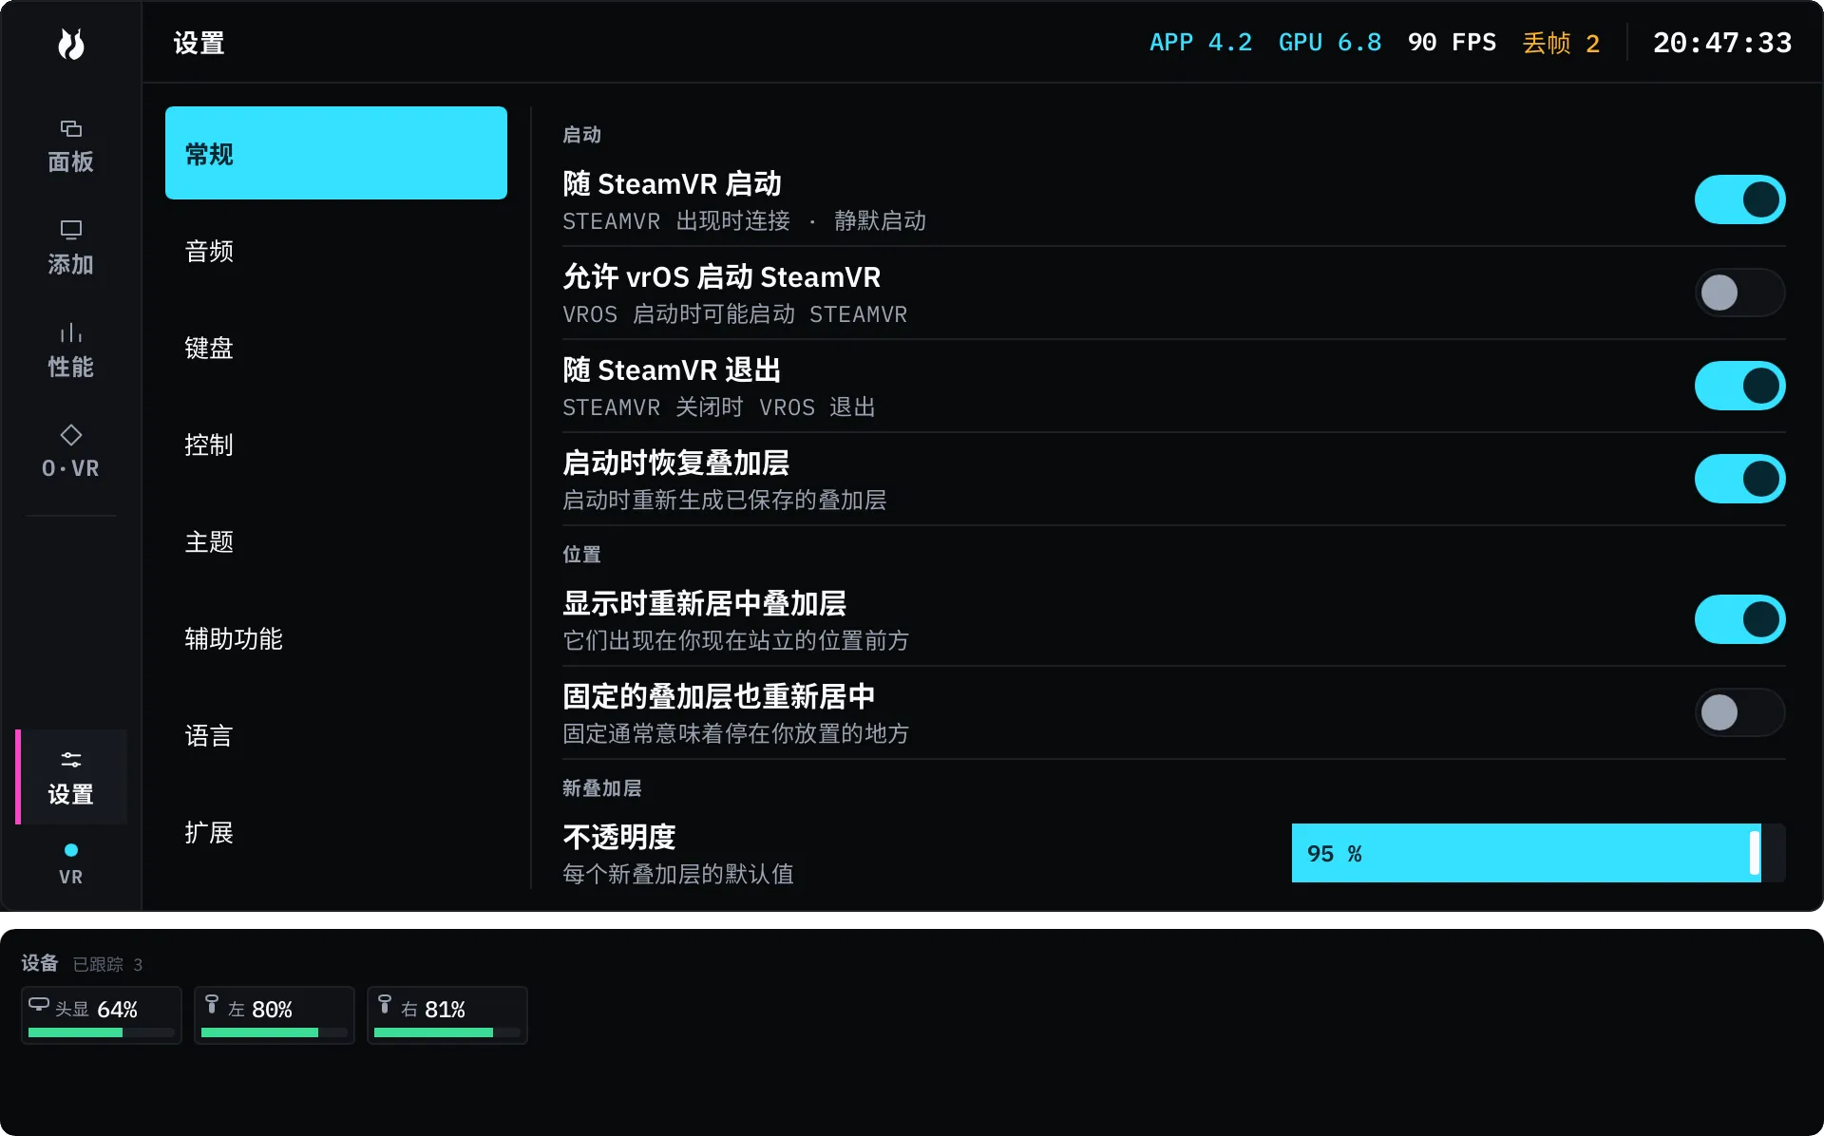Enable 允许 vrOS 启动 SteamVR switch

pos(1739,293)
